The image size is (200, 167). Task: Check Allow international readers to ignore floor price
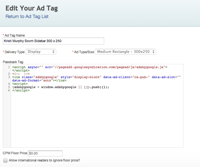pyautogui.click(x=5, y=160)
